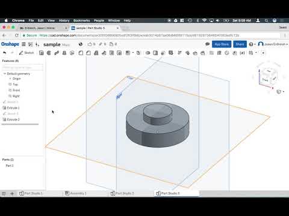Select the Rib tool

[104, 53]
